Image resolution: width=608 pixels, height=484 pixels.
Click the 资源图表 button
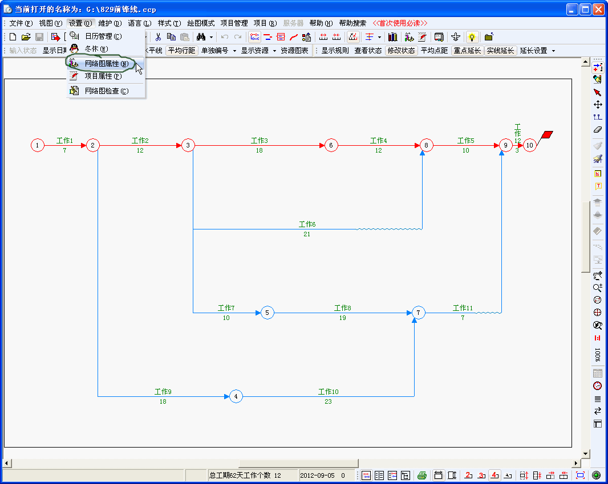coord(294,51)
